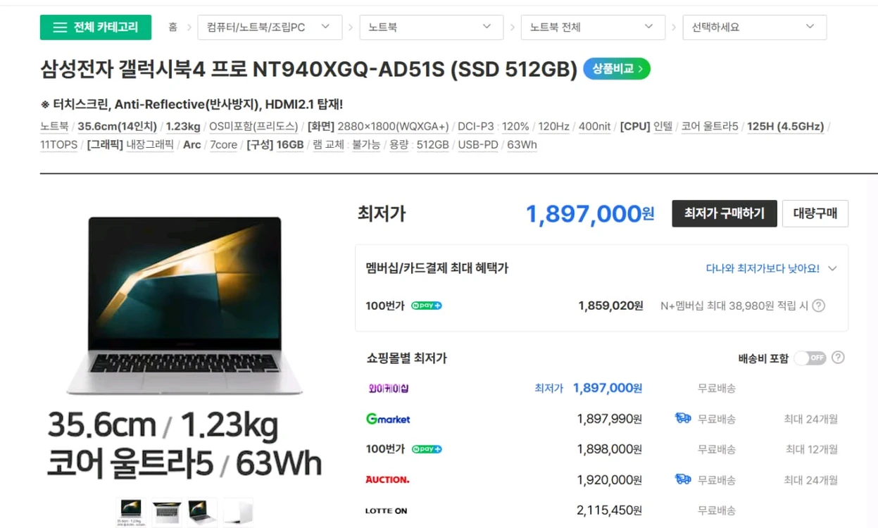Open the 노트북 category dropdown

coord(431,27)
